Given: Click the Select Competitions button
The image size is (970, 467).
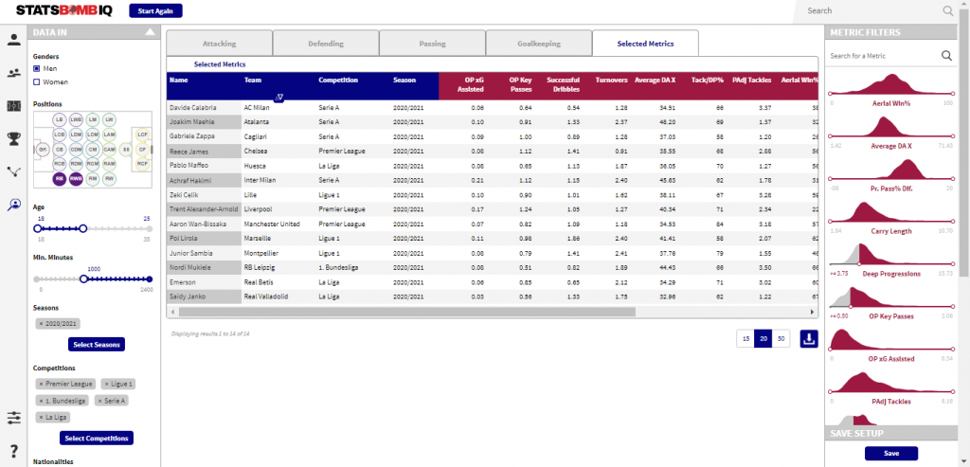Looking at the screenshot, I should pyautogui.click(x=97, y=439).
